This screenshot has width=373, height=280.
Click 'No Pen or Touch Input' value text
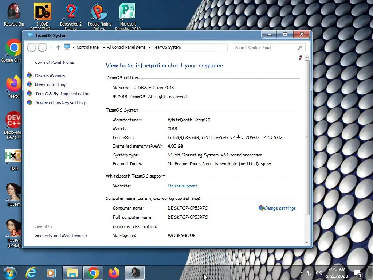click(x=219, y=164)
